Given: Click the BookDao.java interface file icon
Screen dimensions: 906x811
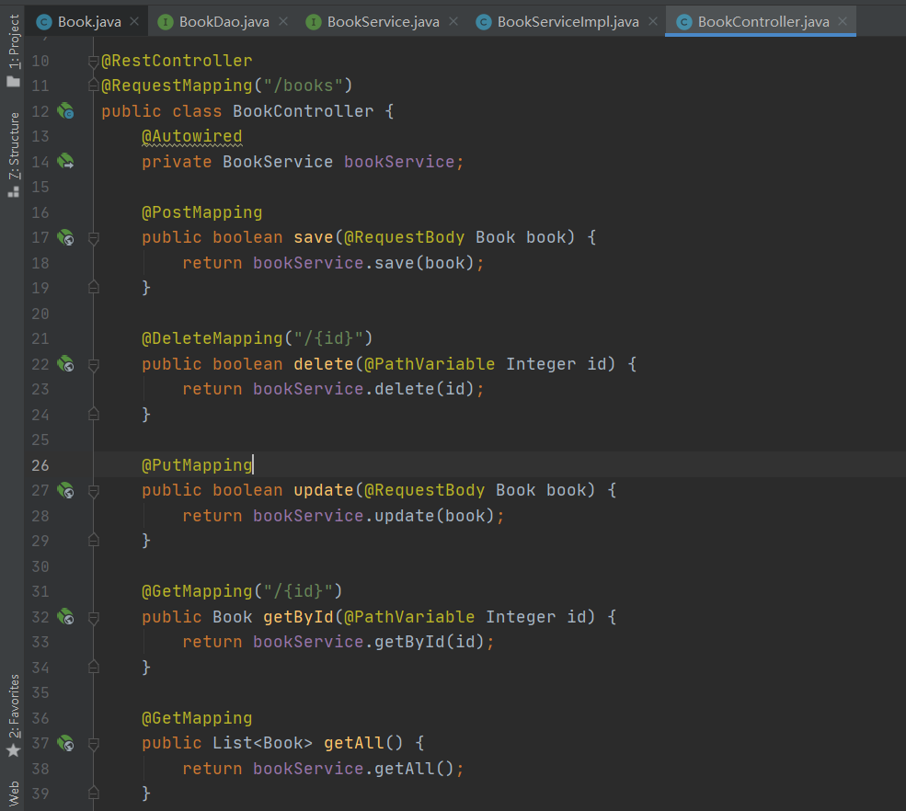Looking at the screenshot, I should click(x=166, y=22).
